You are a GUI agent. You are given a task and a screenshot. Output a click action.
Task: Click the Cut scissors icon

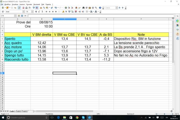point(41,8)
